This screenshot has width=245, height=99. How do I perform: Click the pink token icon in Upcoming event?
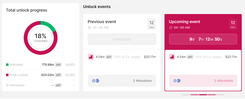click(172, 57)
